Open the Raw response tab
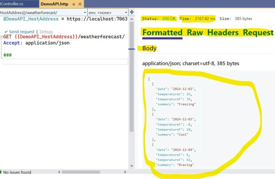 (195, 33)
